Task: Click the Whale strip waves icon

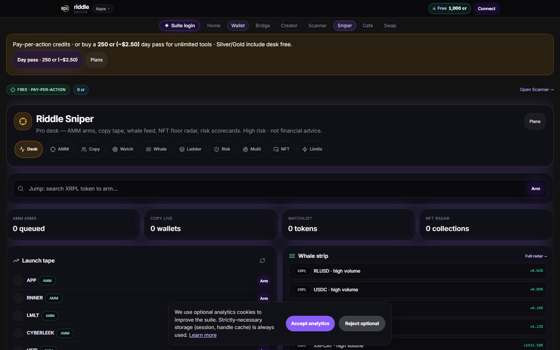Action: point(292,256)
